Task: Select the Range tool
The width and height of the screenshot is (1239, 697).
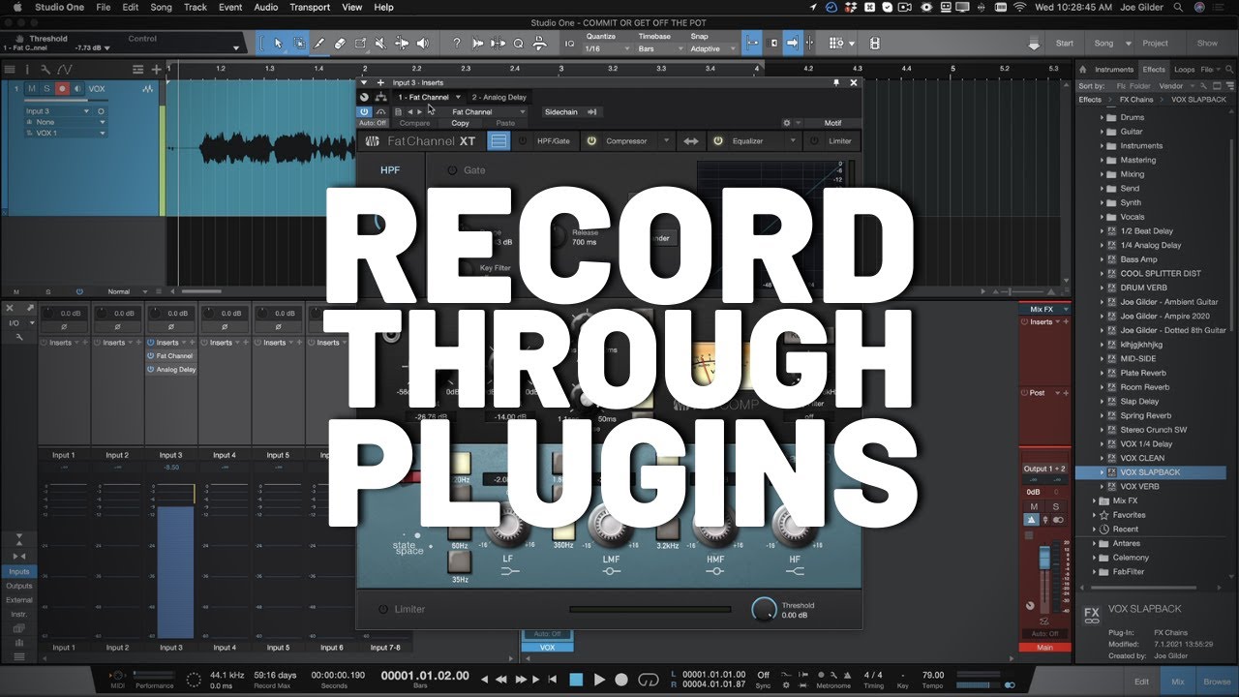Action: [x=299, y=44]
